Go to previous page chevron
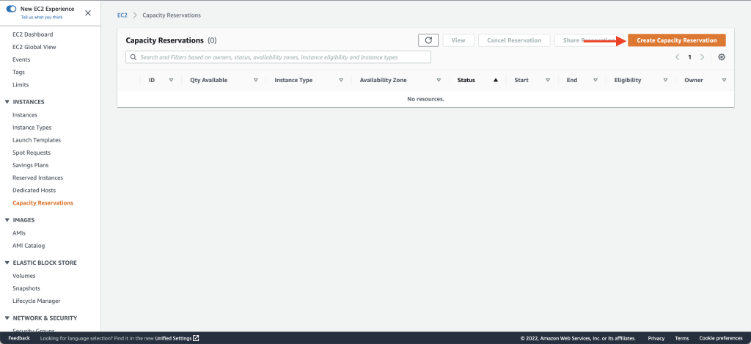Screen dimensions: 751x344 [677, 57]
